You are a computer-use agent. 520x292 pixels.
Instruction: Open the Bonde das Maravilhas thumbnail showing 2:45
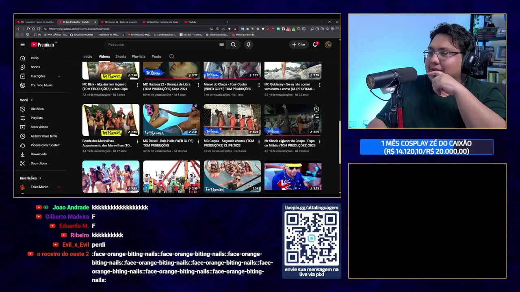coord(111,120)
